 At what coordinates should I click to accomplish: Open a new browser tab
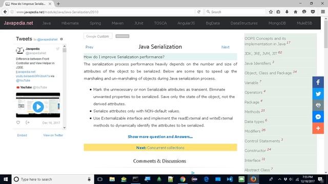(x=58, y=4)
